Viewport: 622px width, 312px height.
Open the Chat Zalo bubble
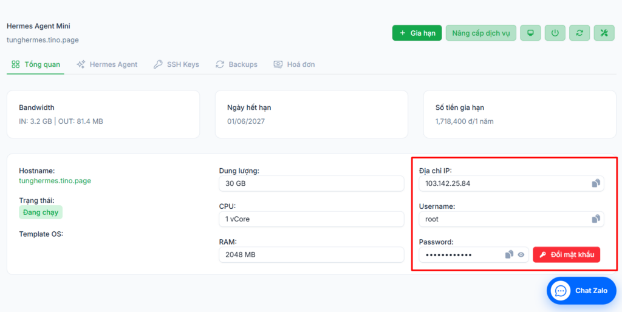pos(581,291)
